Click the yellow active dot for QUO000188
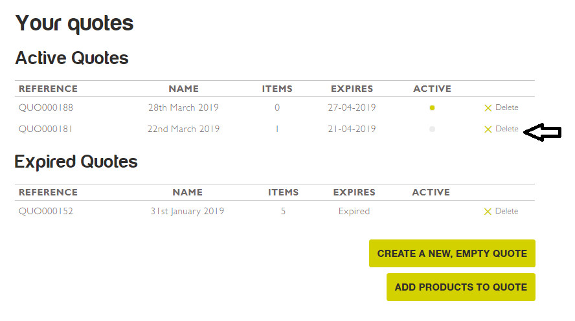 click(432, 108)
